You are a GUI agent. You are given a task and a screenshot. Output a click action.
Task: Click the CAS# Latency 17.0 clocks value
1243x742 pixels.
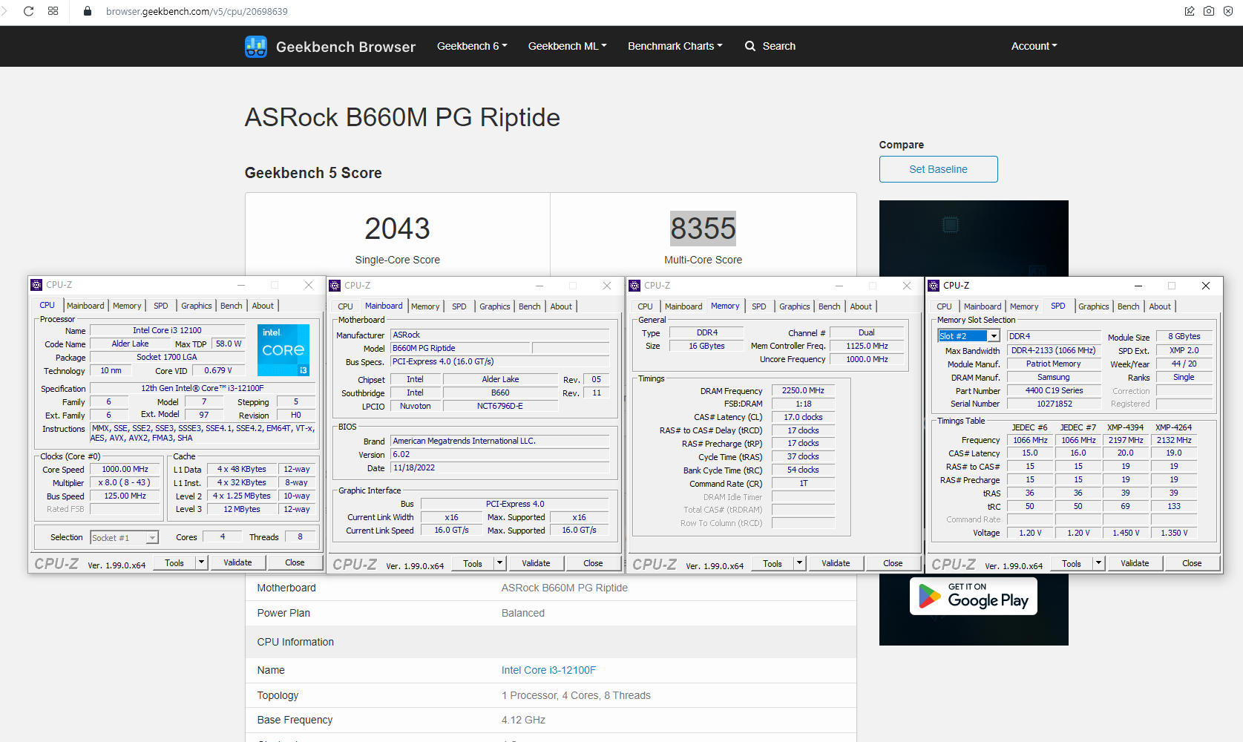click(x=803, y=417)
